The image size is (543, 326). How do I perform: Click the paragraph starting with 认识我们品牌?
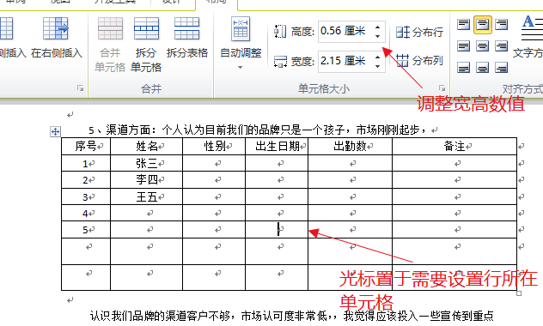click(x=291, y=316)
